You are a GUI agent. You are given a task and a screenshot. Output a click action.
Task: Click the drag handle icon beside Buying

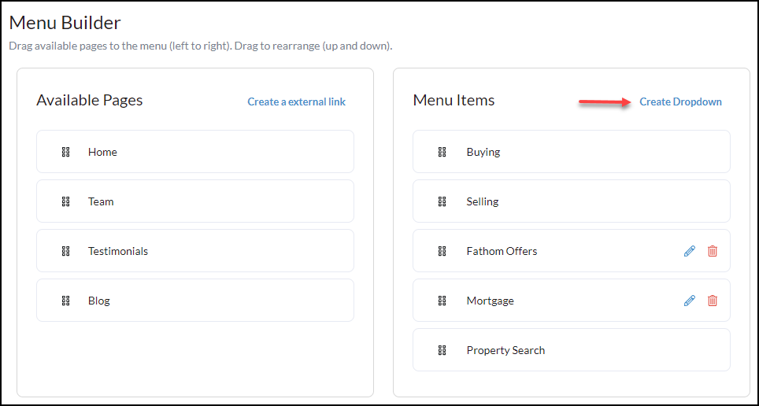[442, 152]
